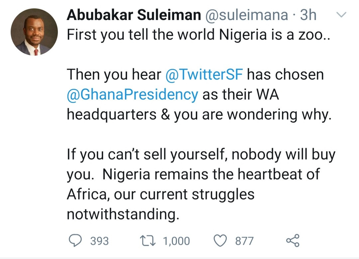Viewport: 359px width, 259px height.
Task: Open the @GhanaPresidency mention link
Action: pyautogui.click(x=132, y=95)
